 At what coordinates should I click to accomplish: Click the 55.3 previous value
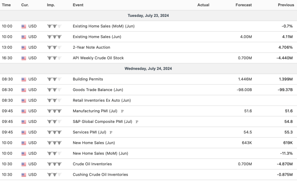(x=289, y=132)
